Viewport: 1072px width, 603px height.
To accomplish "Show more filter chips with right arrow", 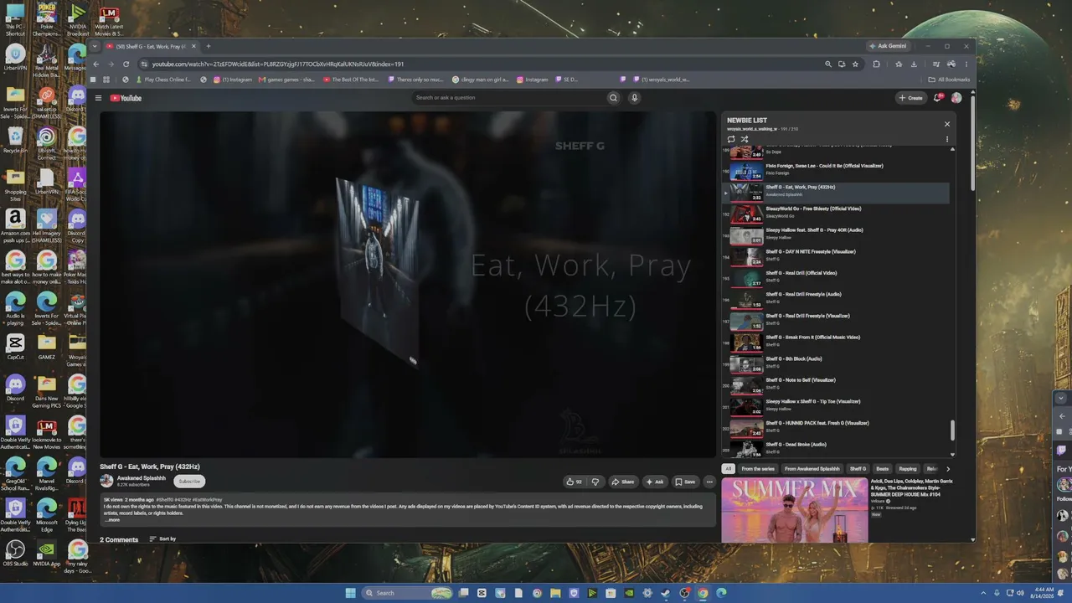I will (x=948, y=469).
